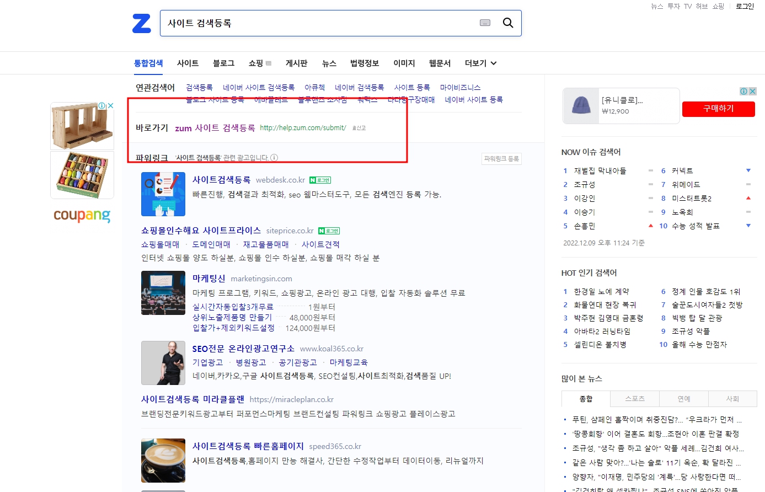The image size is (765, 492).
Task: Click the 파워링크 등록 button
Action: tap(501, 159)
